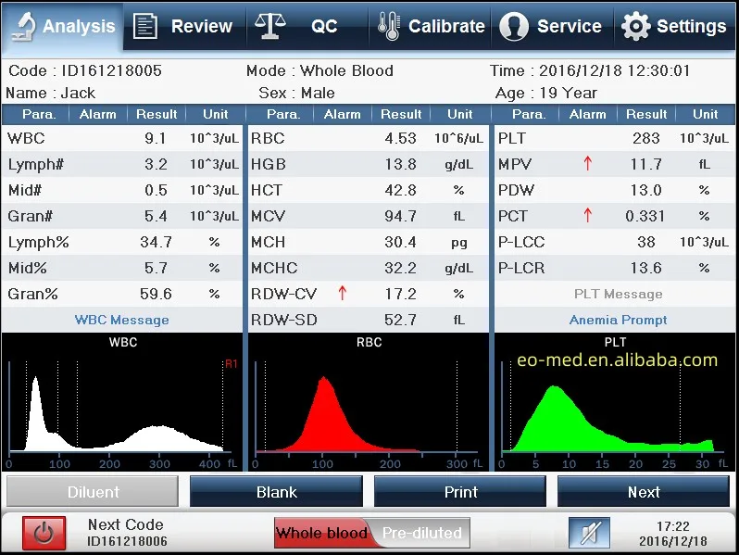Click the microscope icon on Analysis tab
Viewport: 739px width, 555px height.
(x=24, y=26)
